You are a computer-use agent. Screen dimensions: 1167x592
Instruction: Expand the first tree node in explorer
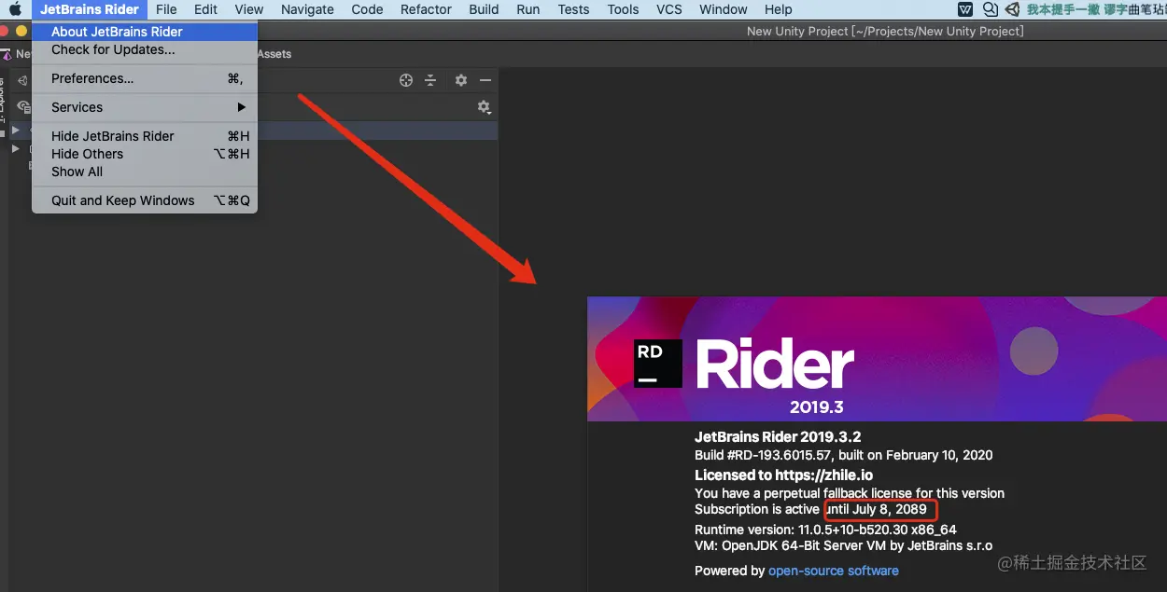click(x=15, y=130)
